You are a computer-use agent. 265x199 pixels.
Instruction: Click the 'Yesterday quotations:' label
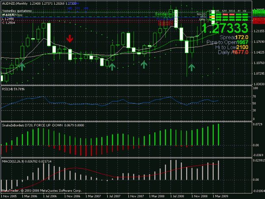point(17,11)
